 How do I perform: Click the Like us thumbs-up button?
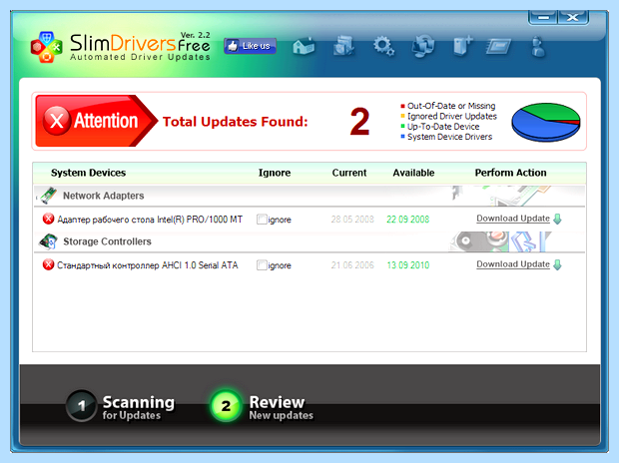(x=250, y=46)
